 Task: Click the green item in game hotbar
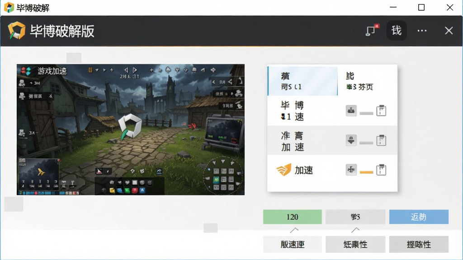[x=127, y=190]
